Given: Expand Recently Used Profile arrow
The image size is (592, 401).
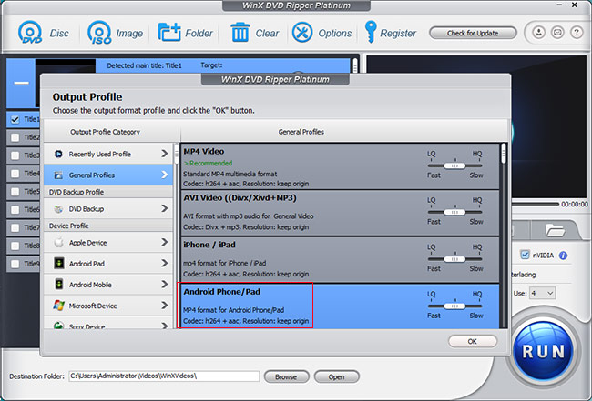Looking at the screenshot, I should 164,154.
